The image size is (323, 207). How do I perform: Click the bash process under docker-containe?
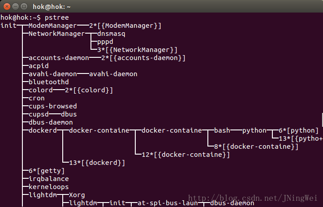pyautogui.click(x=222, y=130)
